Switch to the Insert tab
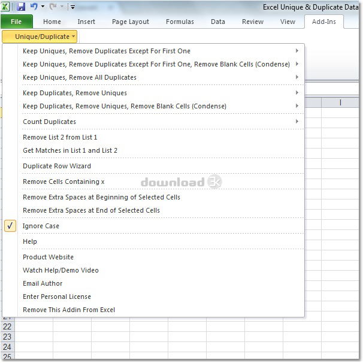Screen dimensions: 363x363 point(86,22)
